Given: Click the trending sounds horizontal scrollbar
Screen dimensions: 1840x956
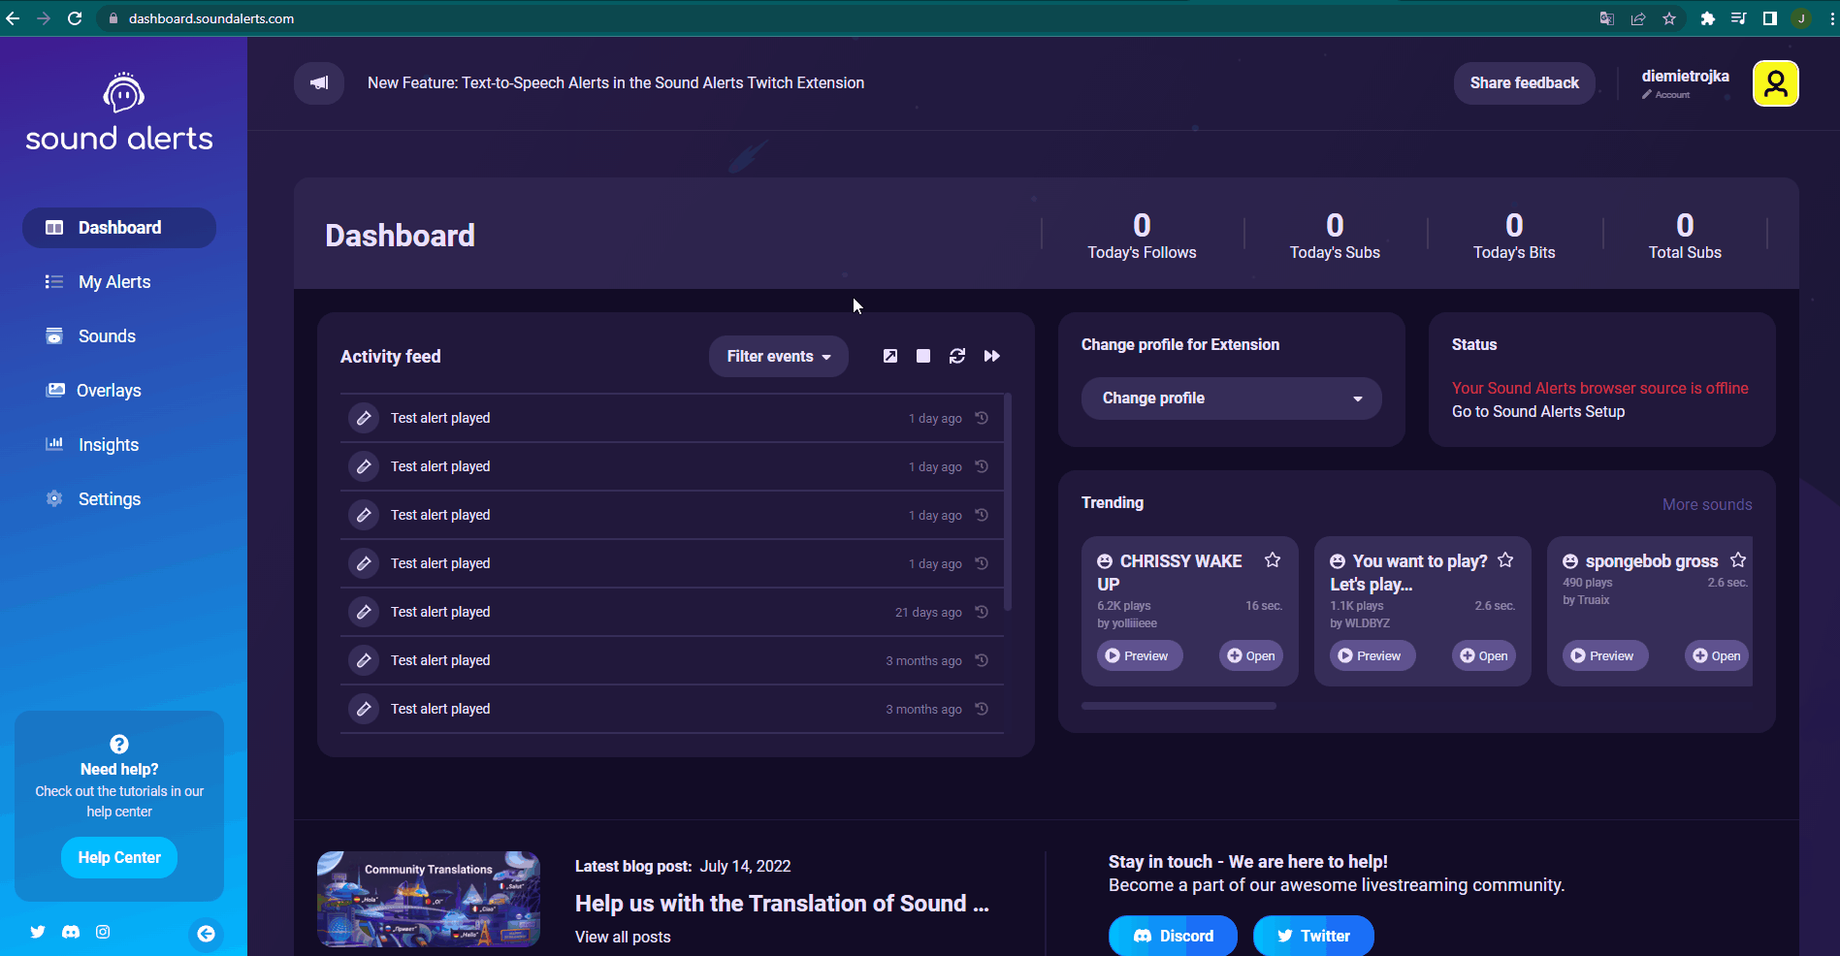Looking at the screenshot, I should (1178, 706).
